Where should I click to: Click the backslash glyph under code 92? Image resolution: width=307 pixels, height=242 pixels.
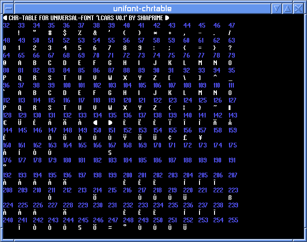click(x=184, y=78)
